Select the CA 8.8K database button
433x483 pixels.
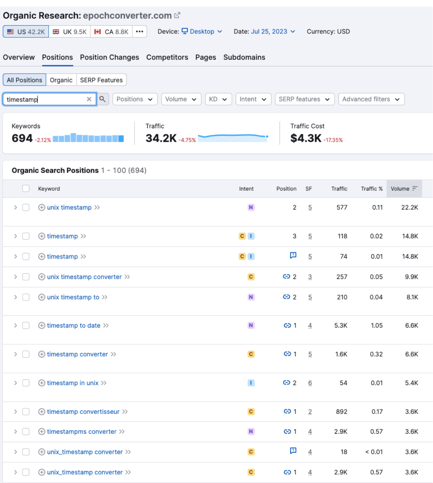111,31
